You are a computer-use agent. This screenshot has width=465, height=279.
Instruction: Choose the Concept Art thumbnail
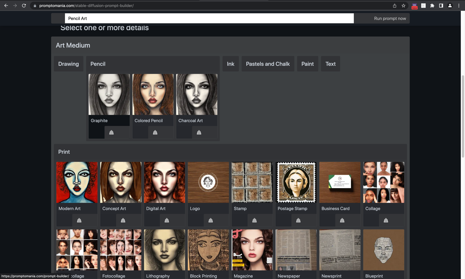tap(121, 182)
